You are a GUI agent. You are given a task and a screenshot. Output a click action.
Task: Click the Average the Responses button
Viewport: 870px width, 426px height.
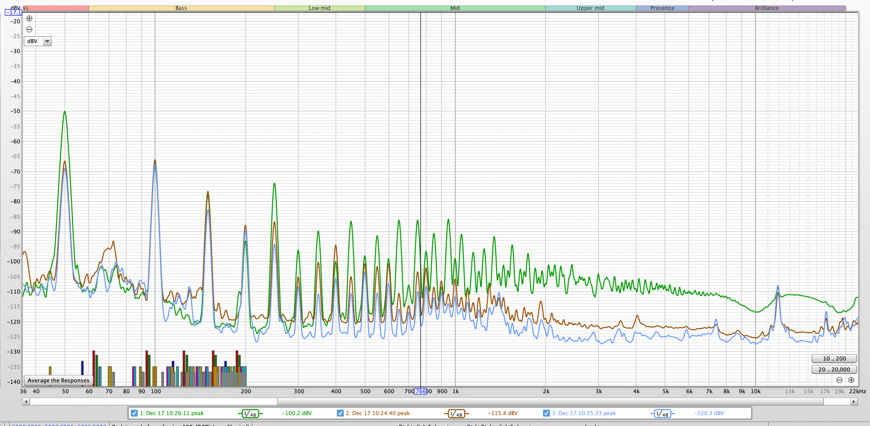click(x=59, y=380)
